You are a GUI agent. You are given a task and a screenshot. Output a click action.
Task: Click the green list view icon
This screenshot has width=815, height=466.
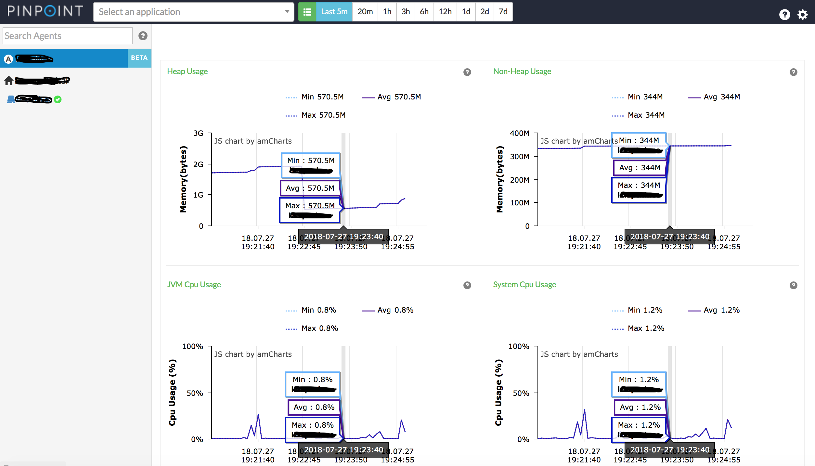coord(307,12)
